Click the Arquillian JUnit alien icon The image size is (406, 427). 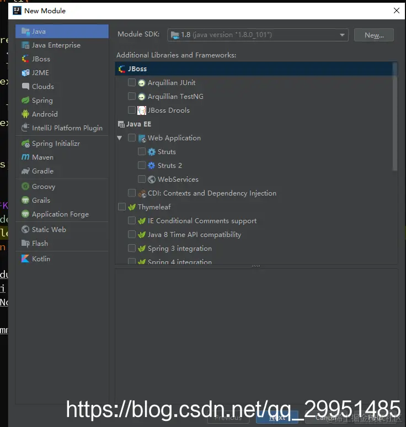click(x=141, y=83)
